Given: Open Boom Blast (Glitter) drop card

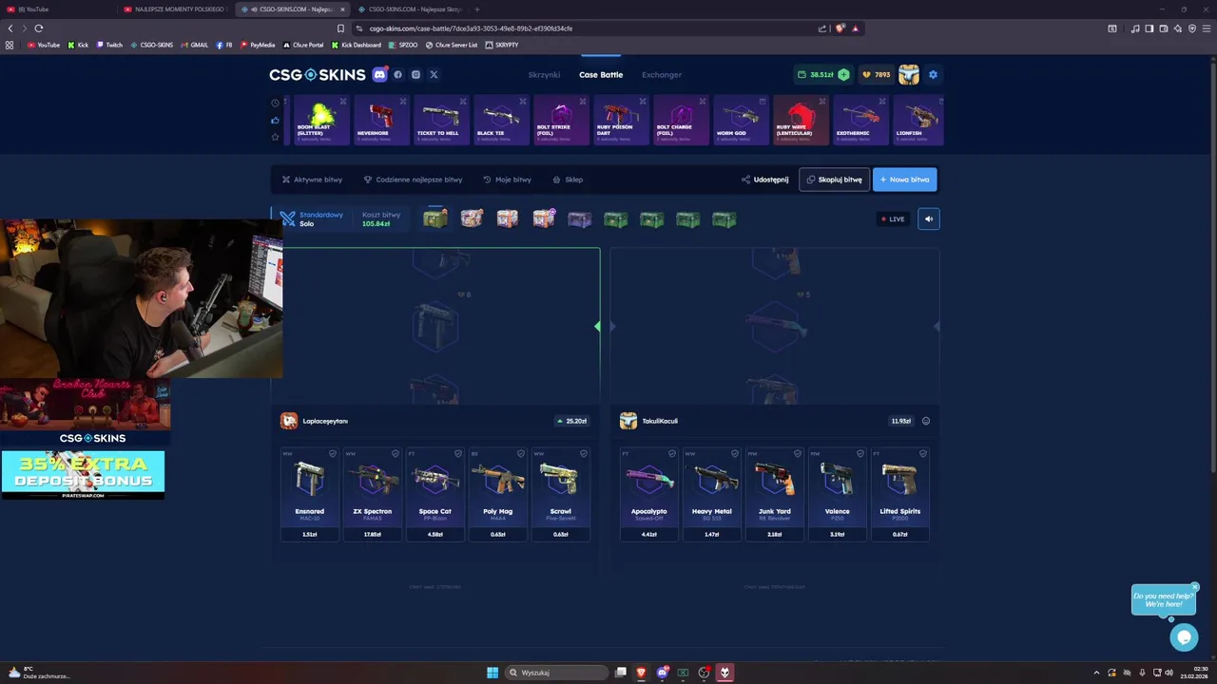Looking at the screenshot, I should pos(321,120).
